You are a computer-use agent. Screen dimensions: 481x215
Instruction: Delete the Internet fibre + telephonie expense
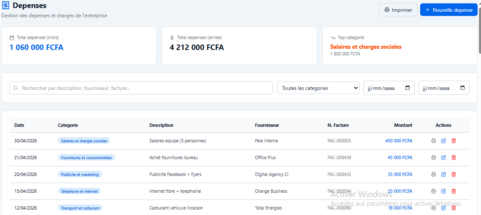454,191
